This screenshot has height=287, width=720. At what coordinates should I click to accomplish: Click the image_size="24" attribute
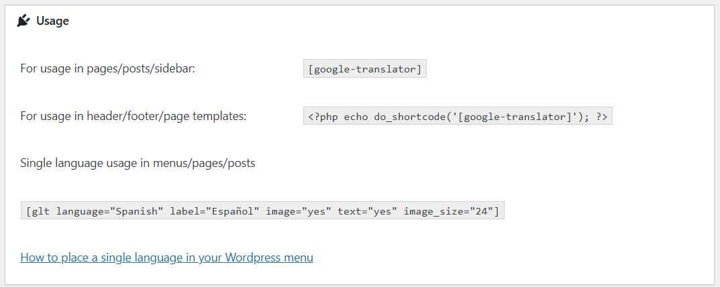(448, 211)
